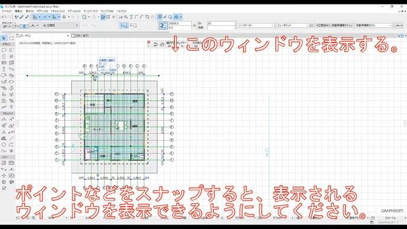Select the Fill tool in the toolbox
Screen dimensions: 407x229
click(4, 139)
